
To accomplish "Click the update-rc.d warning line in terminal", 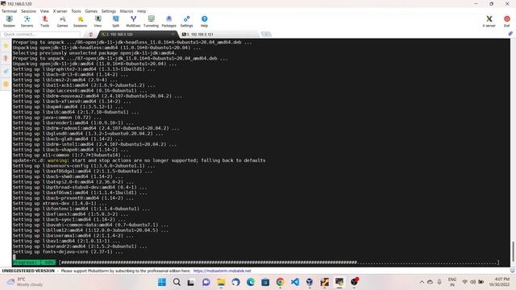I will tap(139, 160).
